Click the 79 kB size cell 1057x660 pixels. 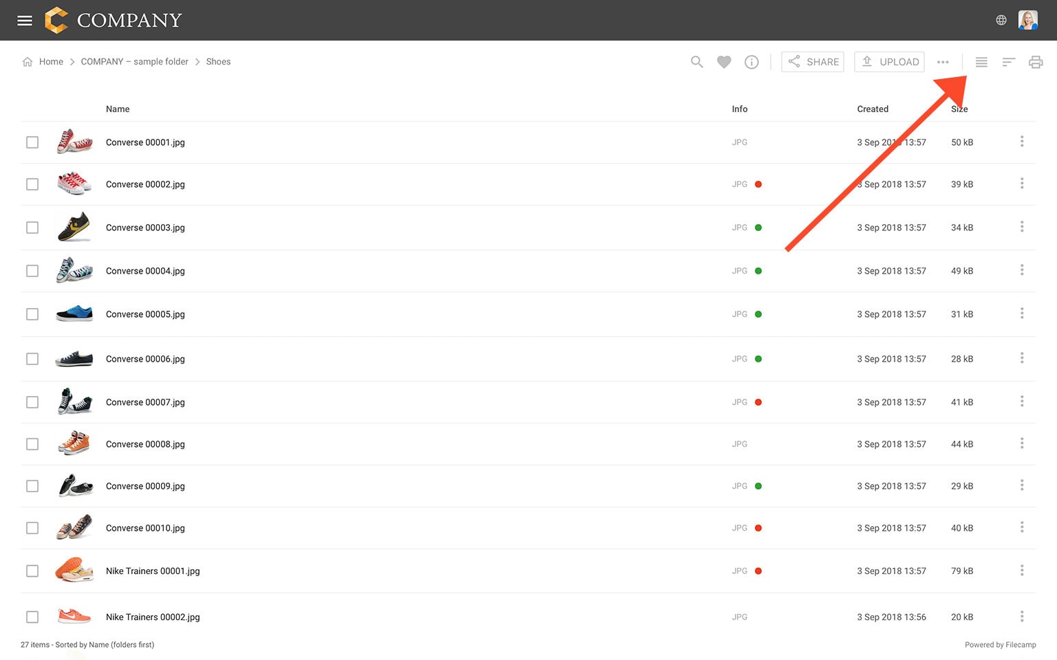click(x=962, y=571)
